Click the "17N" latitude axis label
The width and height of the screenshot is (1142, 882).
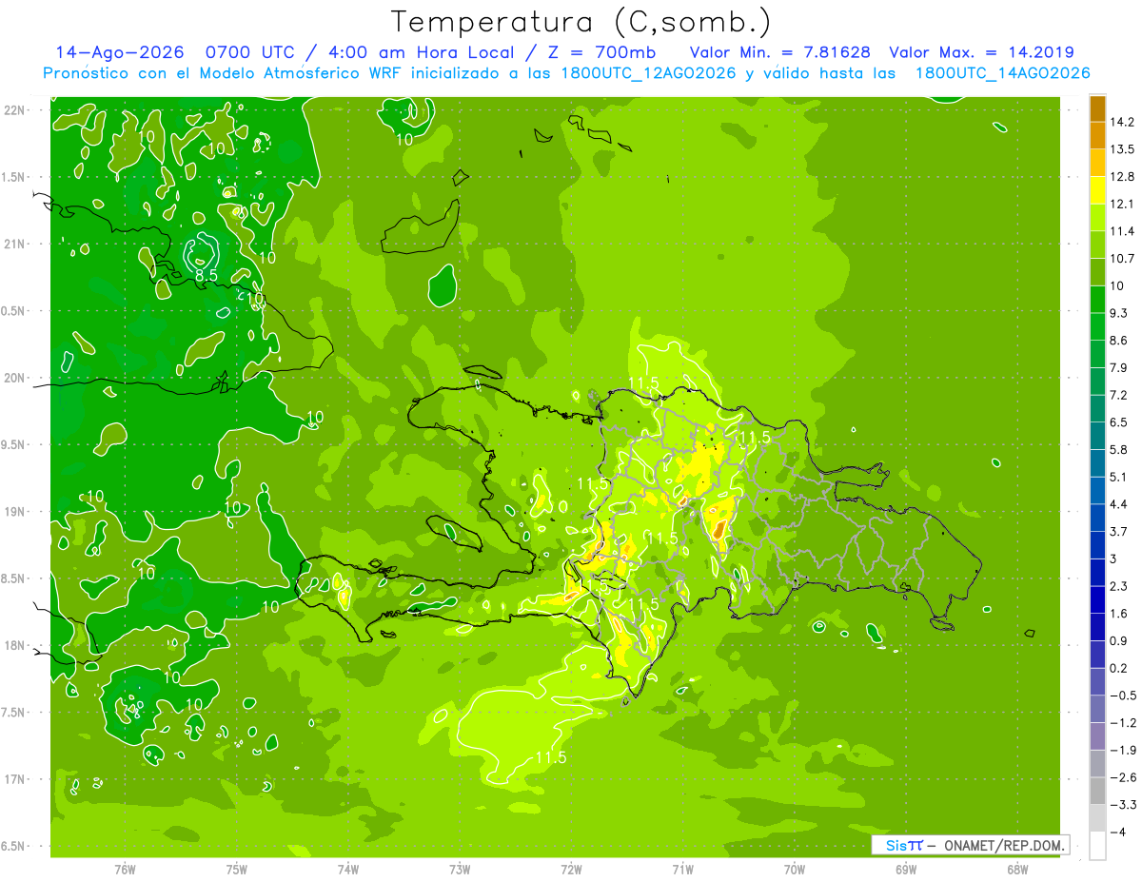(15, 780)
